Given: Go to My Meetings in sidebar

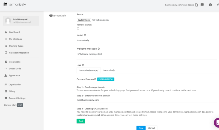Looking at the screenshot, I should click(15, 39).
